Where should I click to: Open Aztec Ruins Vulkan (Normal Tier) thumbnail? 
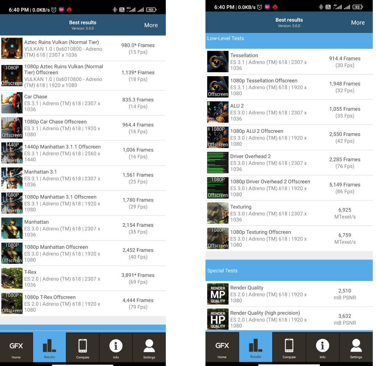12,48
